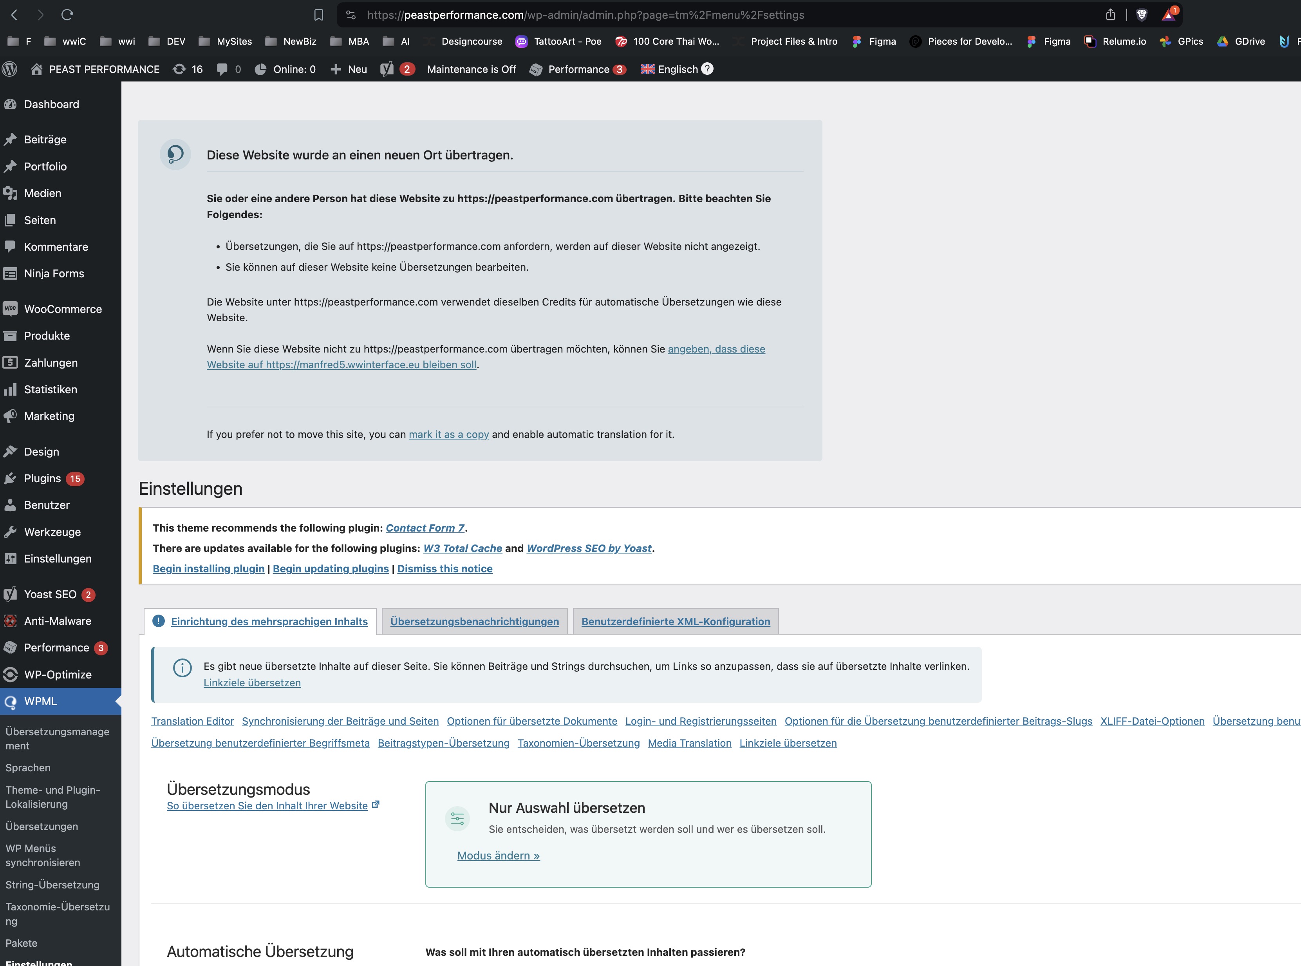Click the Statistiken bar chart icon
This screenshot has height=966, width=1301.
pyautogui.click(x=10, y=389)
